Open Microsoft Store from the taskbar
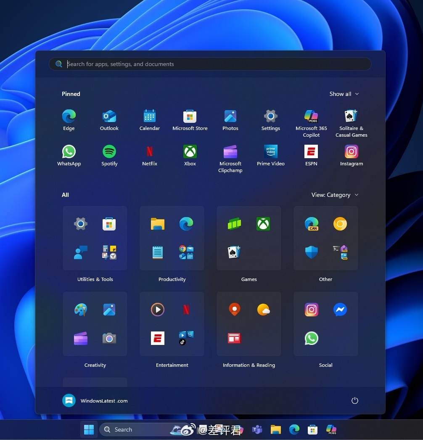423x440 pixels. tap(312, 429)
